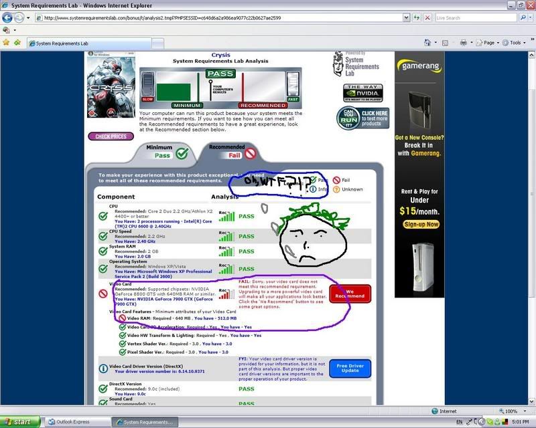
Task: Click the Live Search input field
Action: coord(476,18)
